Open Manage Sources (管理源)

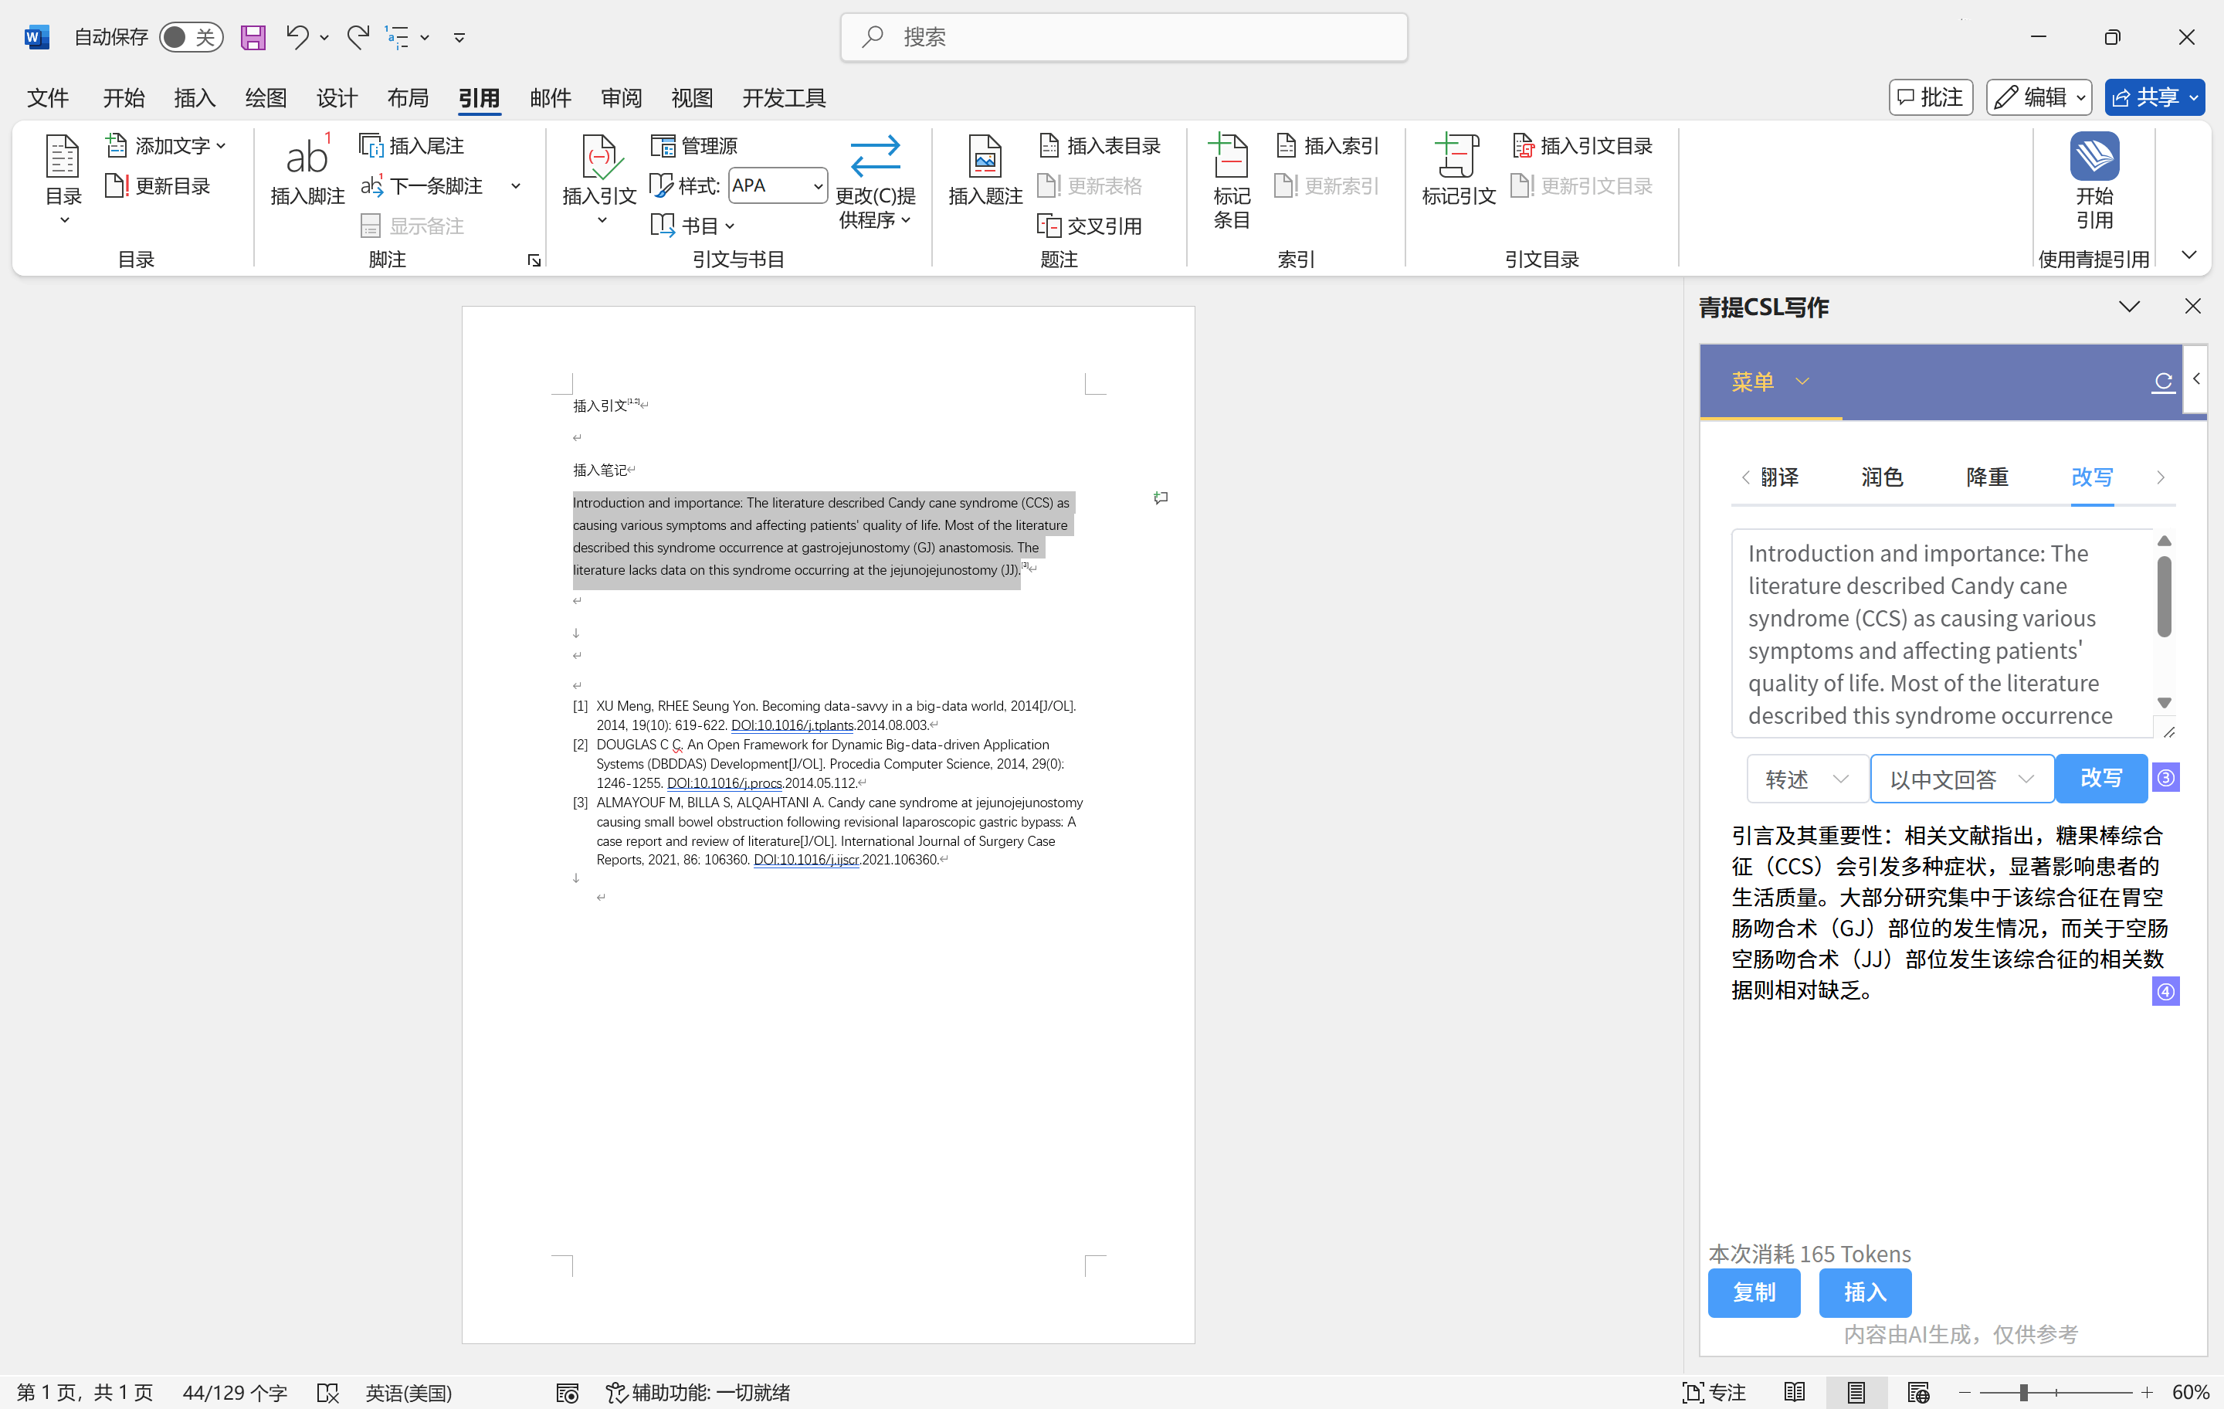coord(694,145)
